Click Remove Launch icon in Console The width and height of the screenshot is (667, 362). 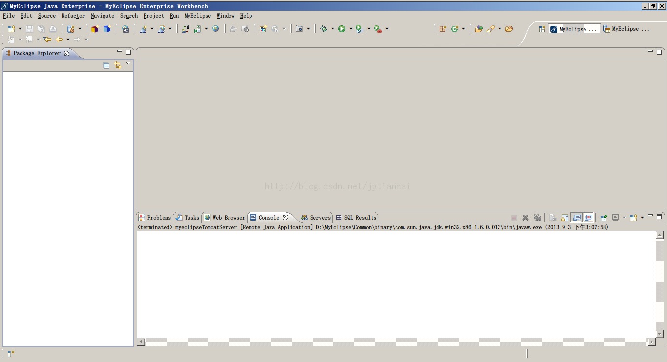pyautogui.click(x=525, y=218)
